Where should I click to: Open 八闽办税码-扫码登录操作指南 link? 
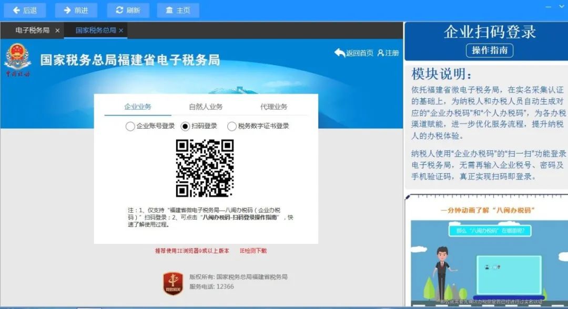coord(239,218)
